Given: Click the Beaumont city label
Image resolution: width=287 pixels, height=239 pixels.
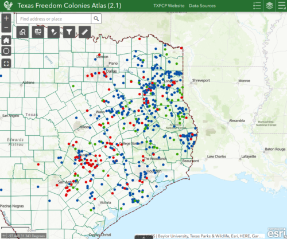Looking at the screenshot, I should coord(191,161).
